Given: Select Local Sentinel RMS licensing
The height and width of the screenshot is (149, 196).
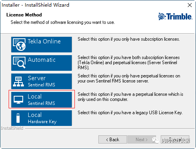Looking at the screenshot, I should click(x=42, y=100).
